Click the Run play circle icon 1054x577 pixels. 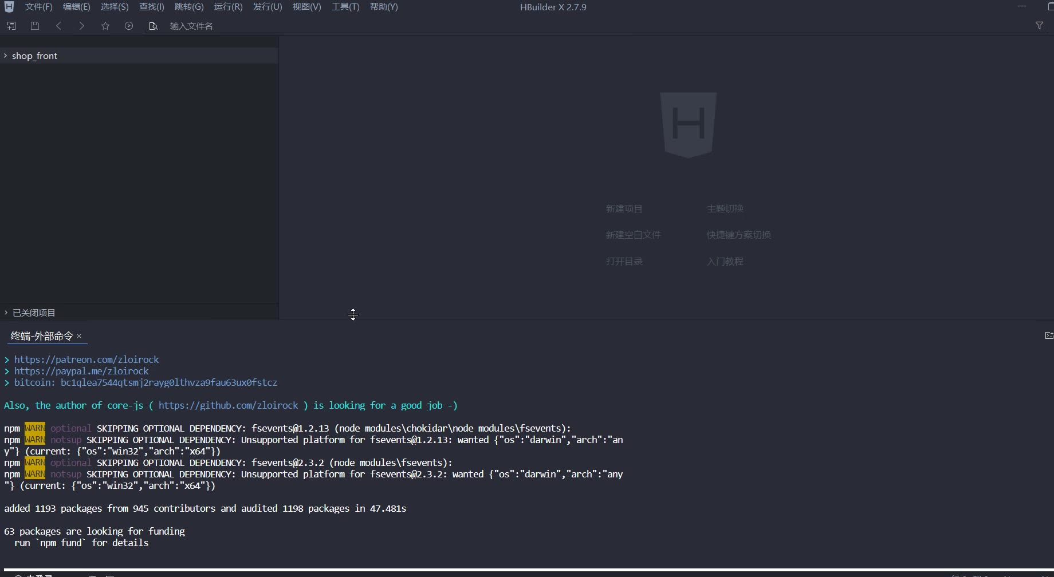pos(129,26)
